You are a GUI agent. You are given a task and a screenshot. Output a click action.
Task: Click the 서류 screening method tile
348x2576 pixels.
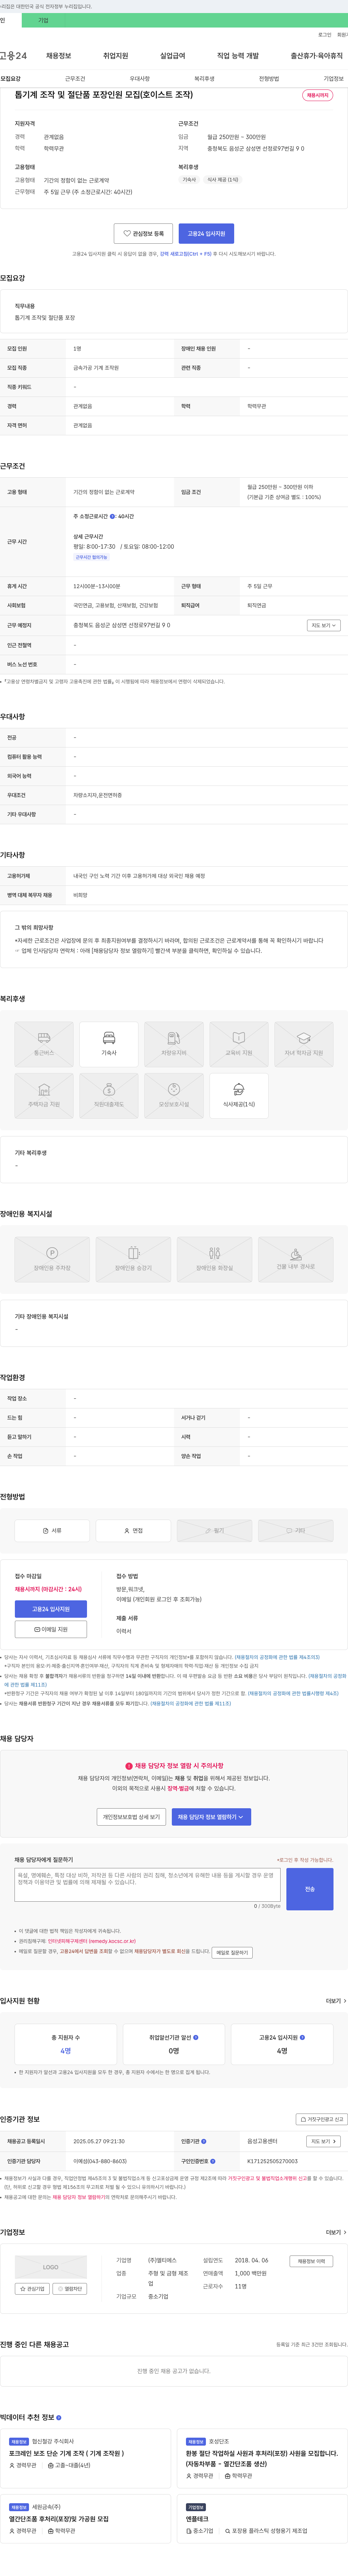pyautogui.click(x=52, y=1531)
